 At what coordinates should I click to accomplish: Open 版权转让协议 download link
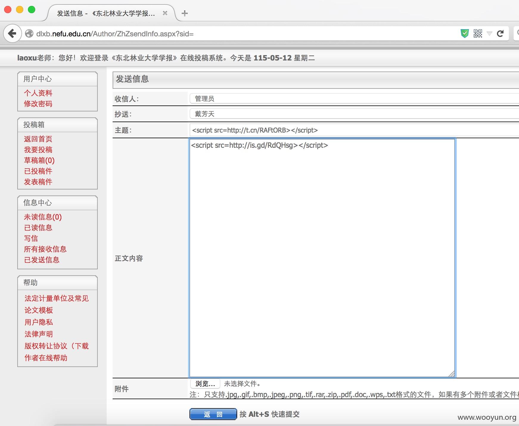coord(57,346)
